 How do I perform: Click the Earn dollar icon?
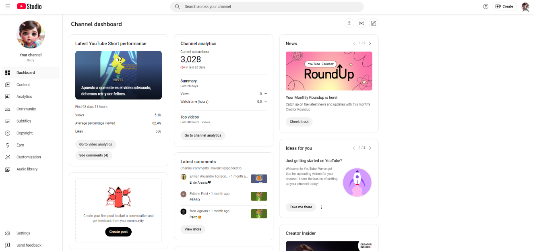pyautogui.click(x=8, y=145)
